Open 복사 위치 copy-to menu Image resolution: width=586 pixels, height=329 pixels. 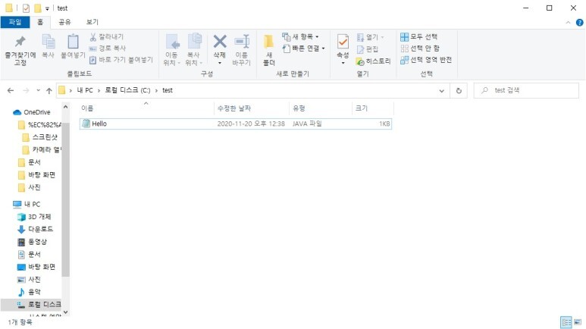pos(193,50)
